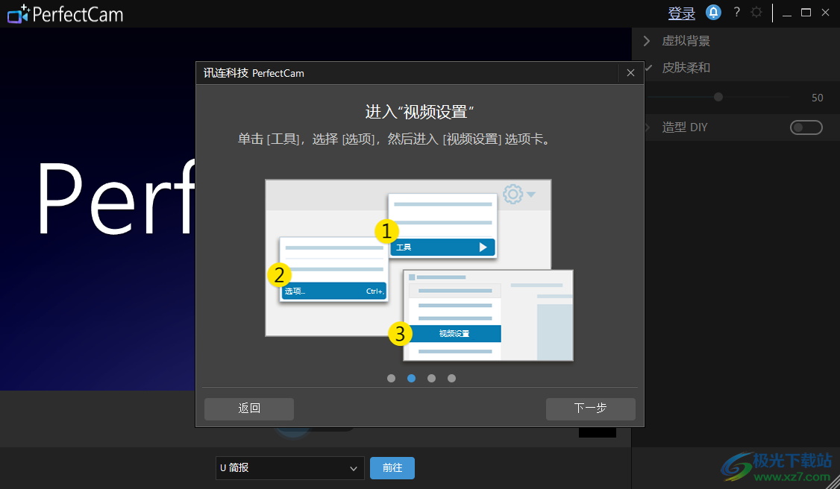Expand the 虚拟背景 section

(647, 41)
